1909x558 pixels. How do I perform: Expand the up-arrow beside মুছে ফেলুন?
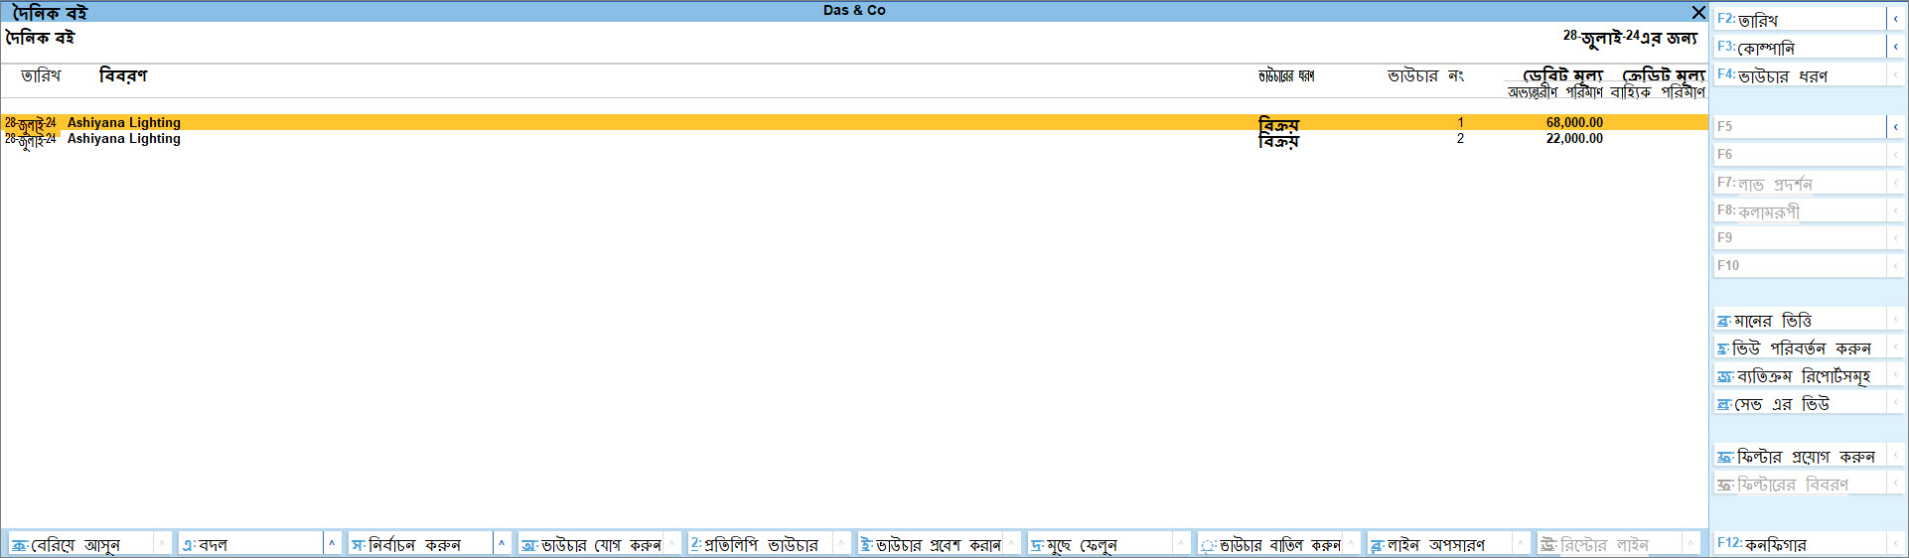[x=1181, y=544]
